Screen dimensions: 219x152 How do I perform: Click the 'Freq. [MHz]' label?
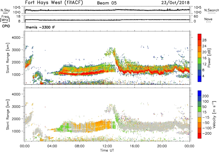[5, 19]
